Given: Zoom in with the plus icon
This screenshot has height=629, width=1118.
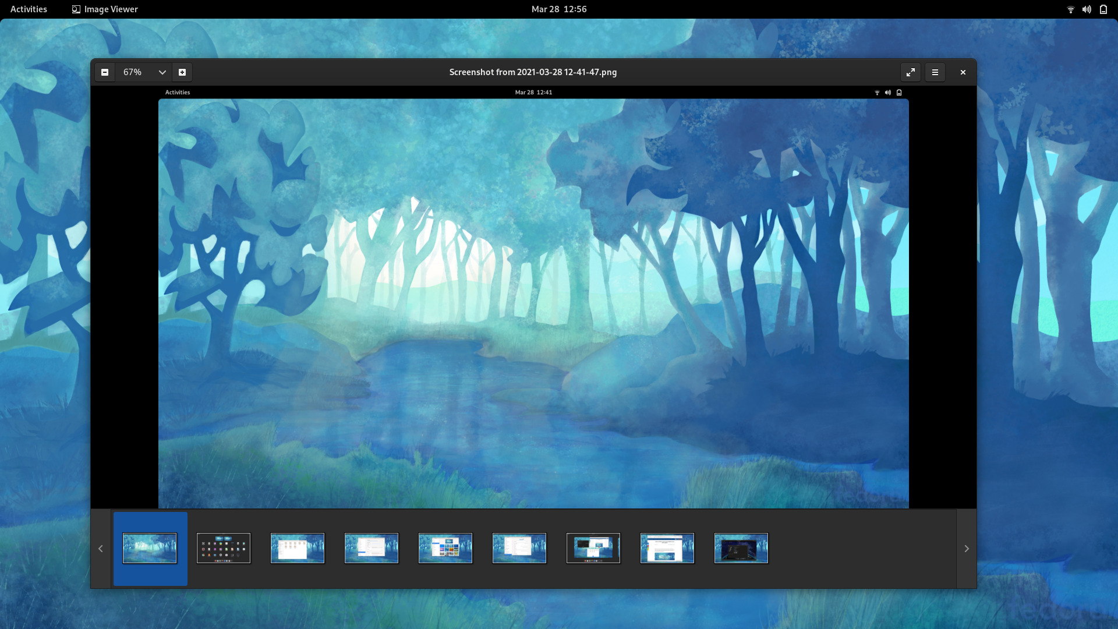Looking at the screenshot, I should (x=182, y=72).
